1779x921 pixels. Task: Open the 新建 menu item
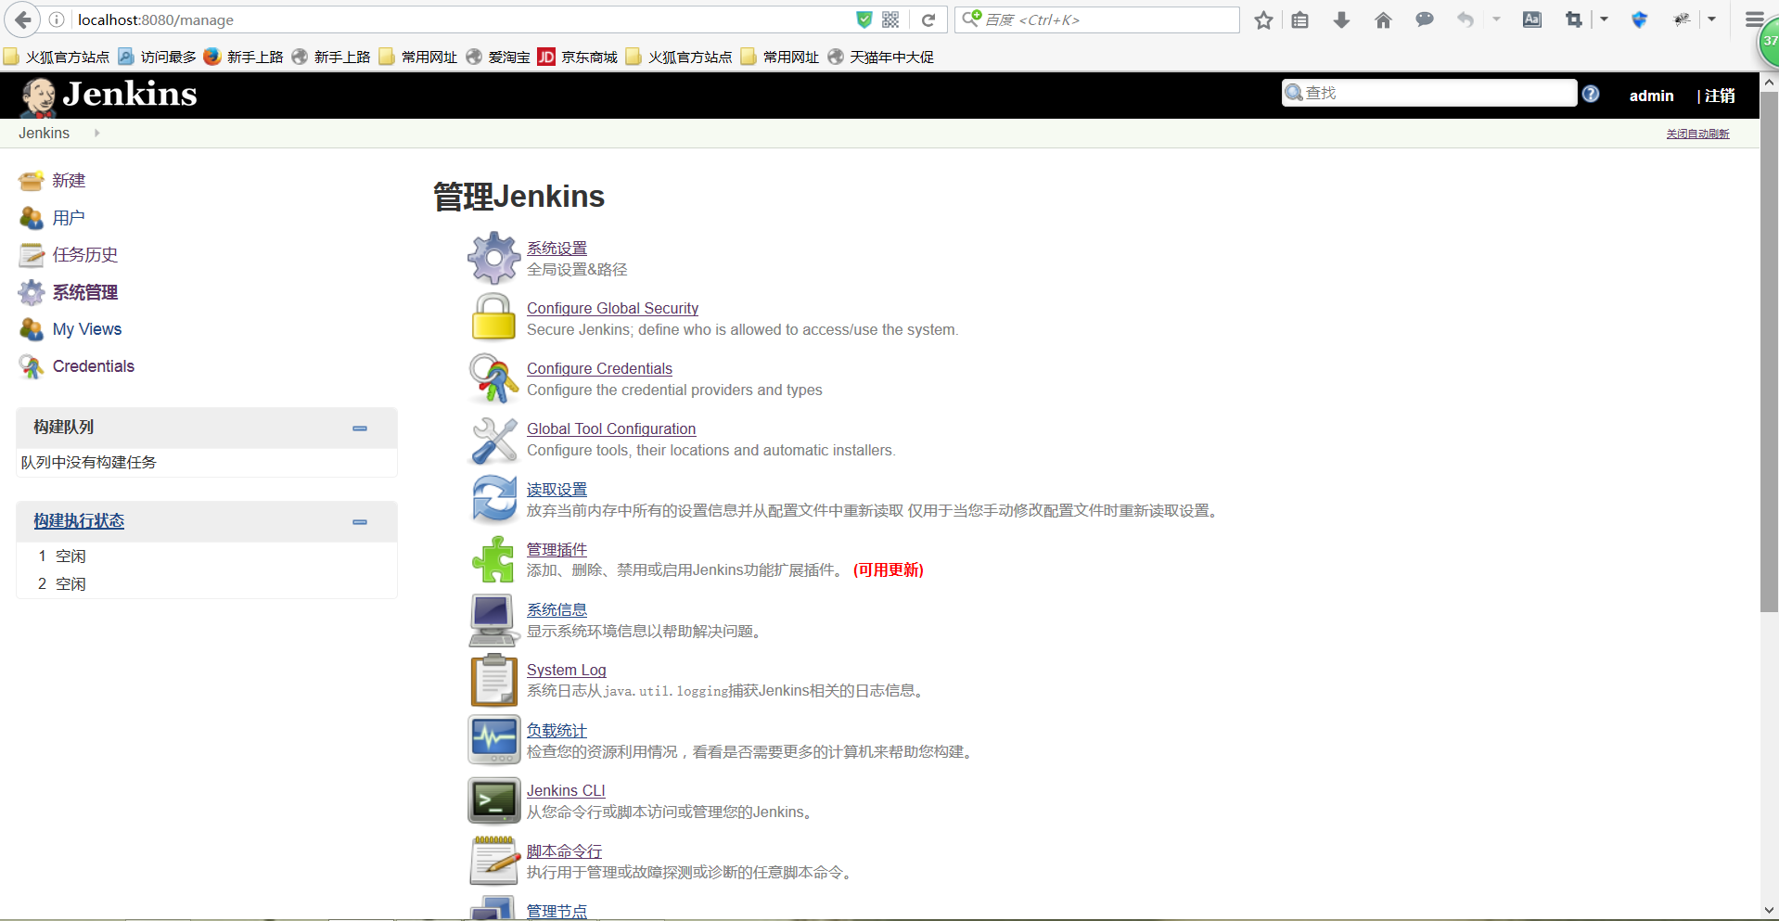coord(69,181)
